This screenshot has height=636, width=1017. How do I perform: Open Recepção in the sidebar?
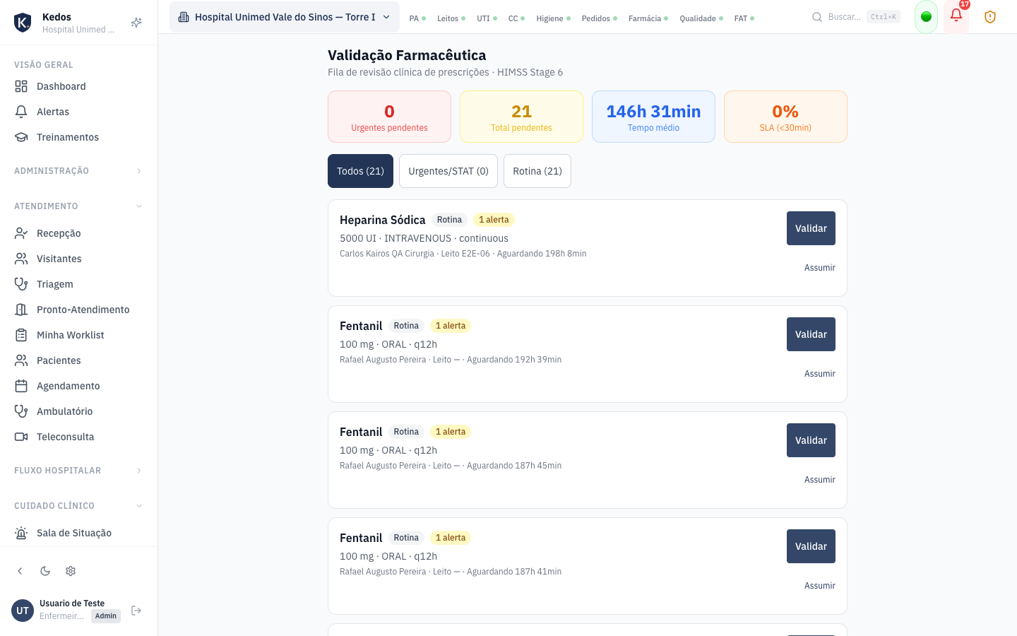[78, 233]
